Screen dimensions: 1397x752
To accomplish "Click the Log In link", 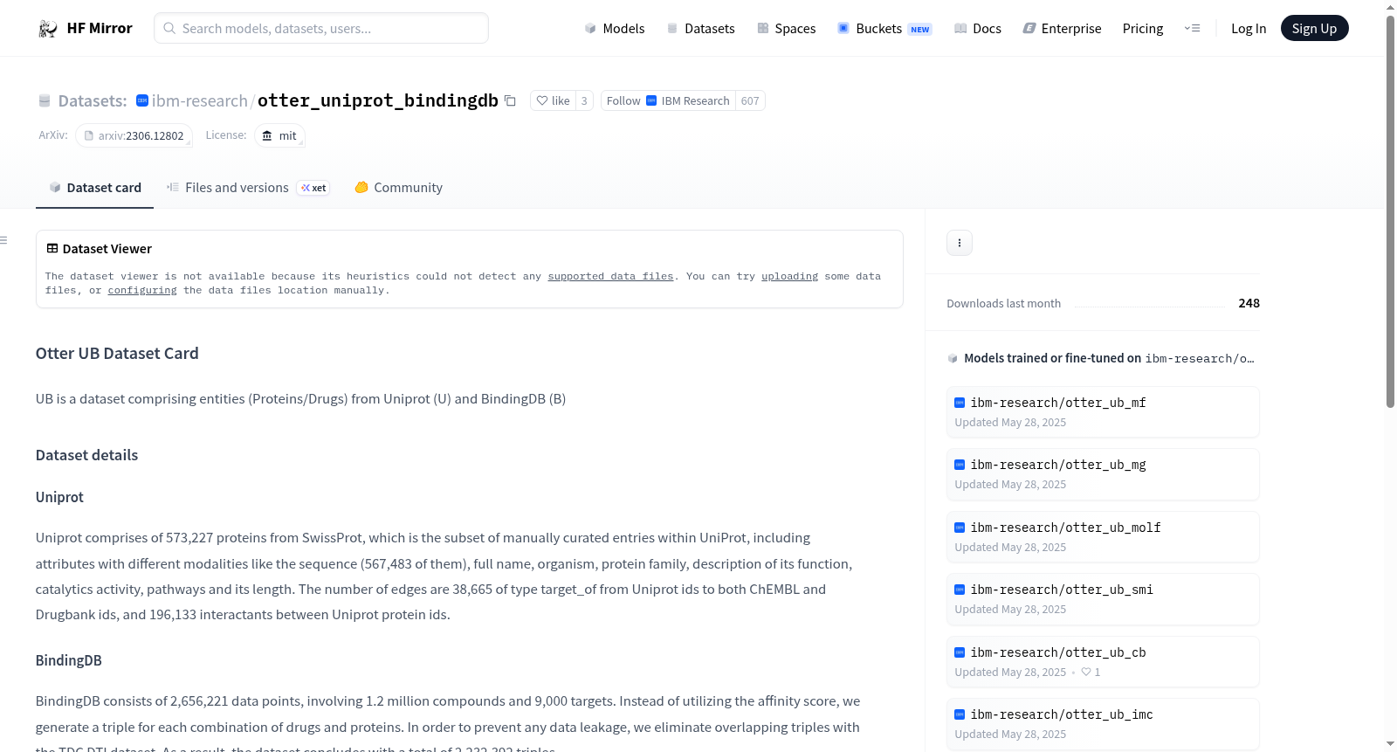I will pos(1249,29).
